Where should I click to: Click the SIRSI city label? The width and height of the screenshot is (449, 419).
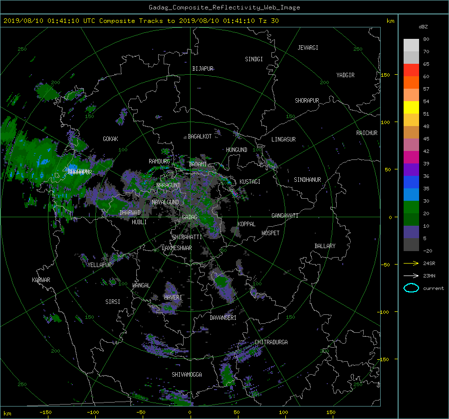[113, 302]
